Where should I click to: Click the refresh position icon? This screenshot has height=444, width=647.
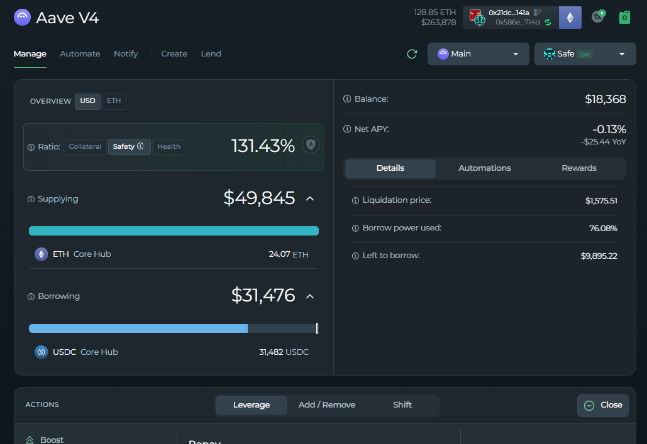(x=412, y=54)
